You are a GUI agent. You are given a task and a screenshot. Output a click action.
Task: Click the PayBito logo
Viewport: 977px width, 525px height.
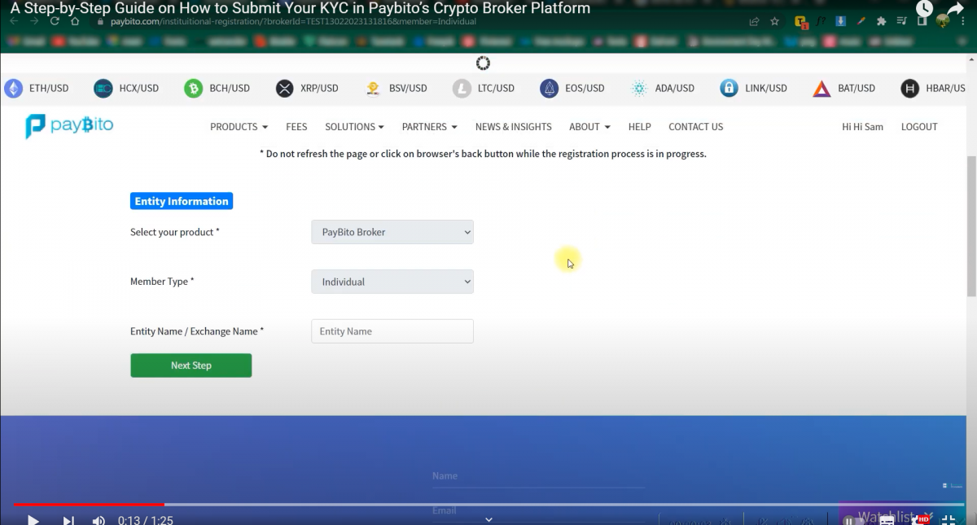(x=69, y=126)
